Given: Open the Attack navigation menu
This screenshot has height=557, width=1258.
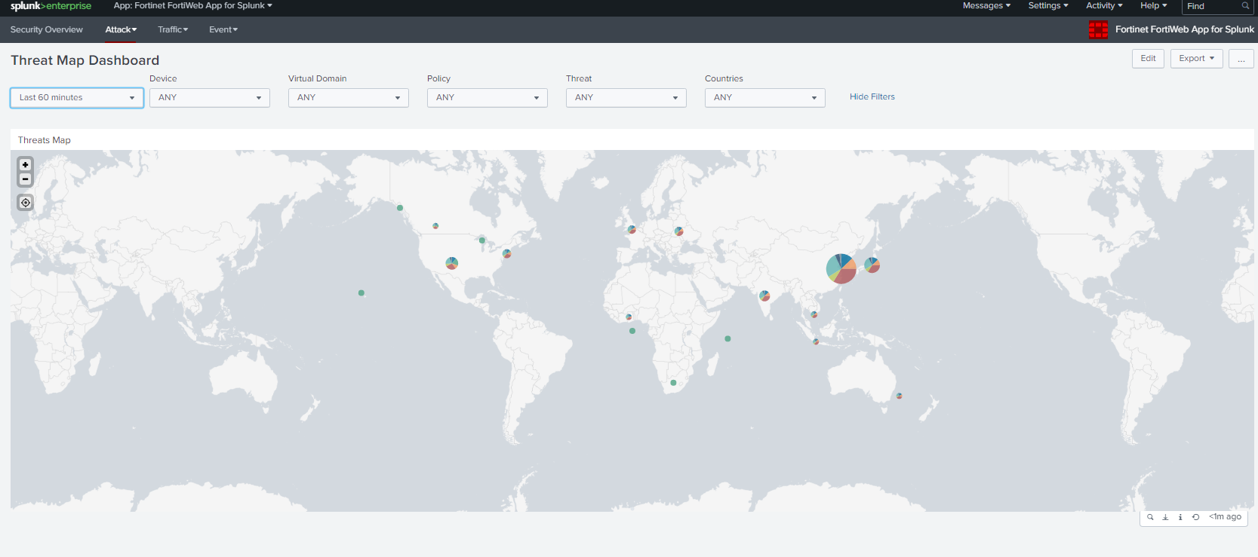Looking at the screenshot, I should [121, 29].
